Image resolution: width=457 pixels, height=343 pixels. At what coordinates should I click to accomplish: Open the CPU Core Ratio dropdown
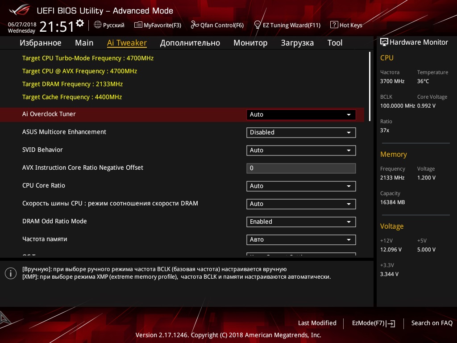(301, 186)
